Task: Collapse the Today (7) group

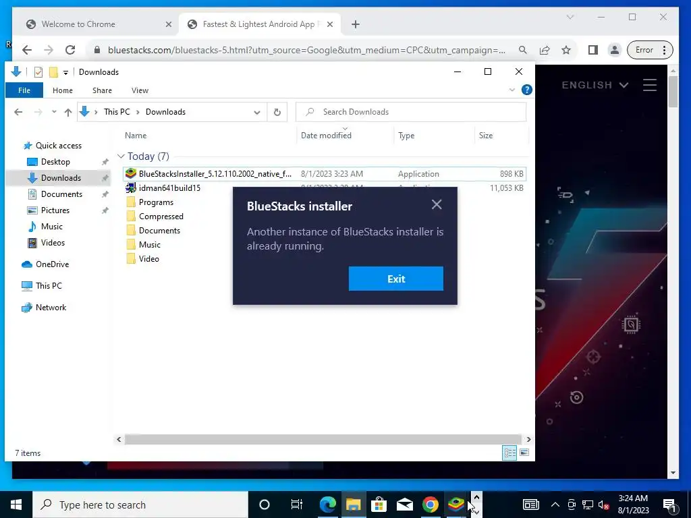Action: 121,156
